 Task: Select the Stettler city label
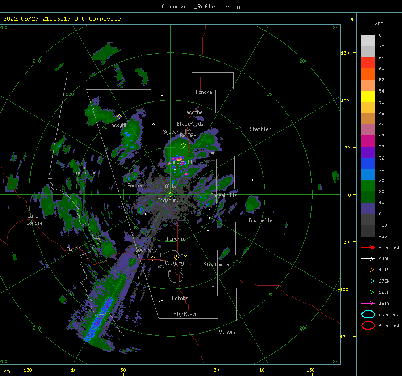coord(260,129)
